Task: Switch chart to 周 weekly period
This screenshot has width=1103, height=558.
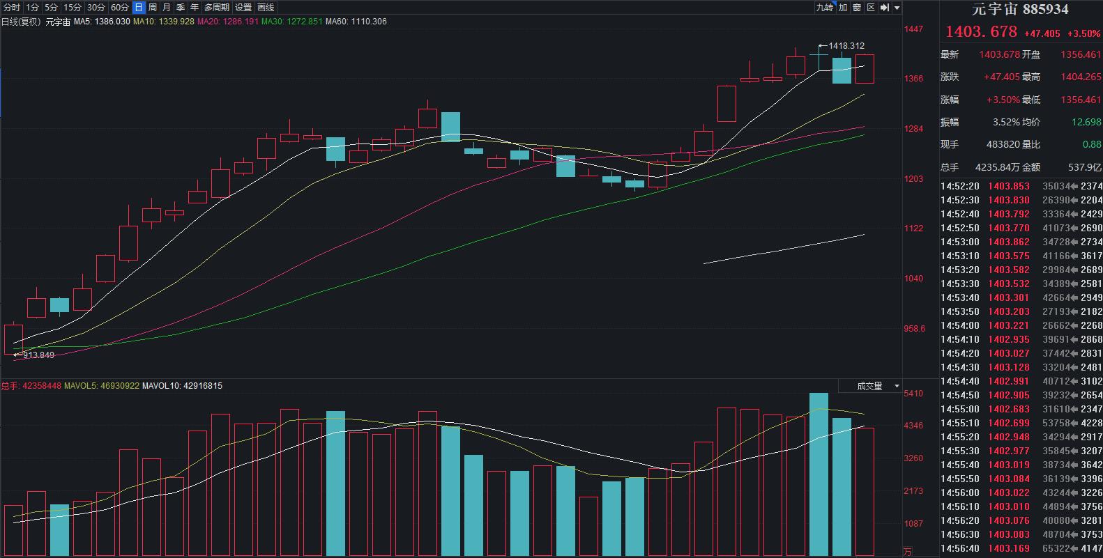Action: click(x=153, y=8)
